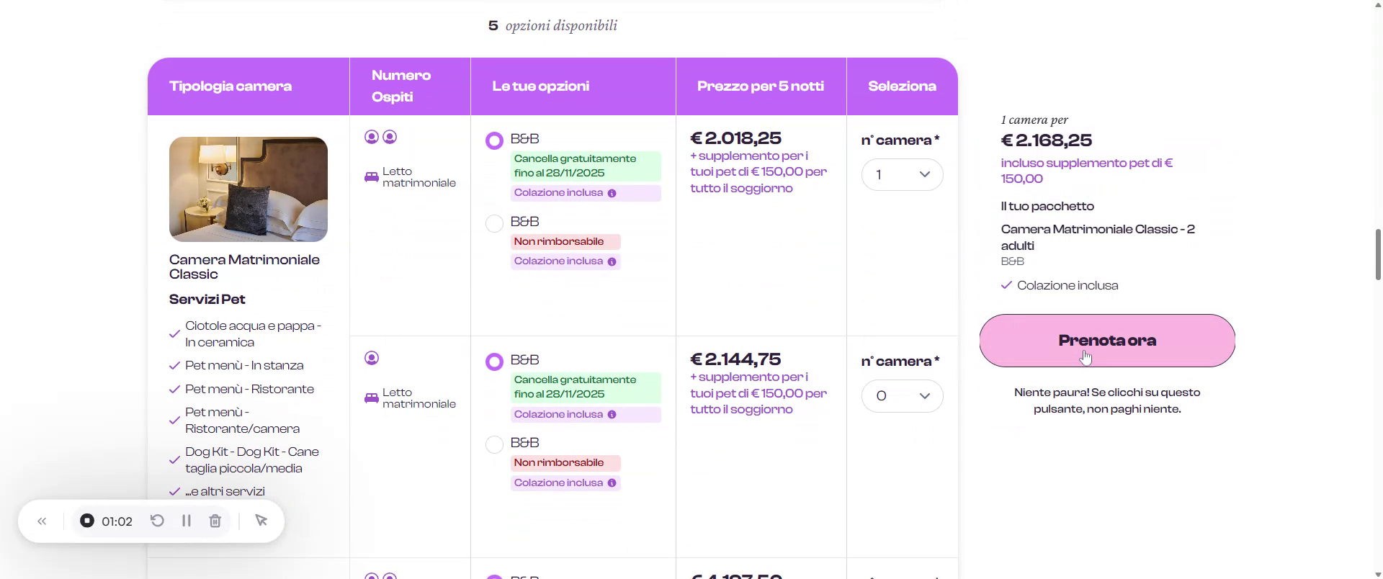
Task: Restart the recording with the circular arrow icon
Action: coord(157,521)
